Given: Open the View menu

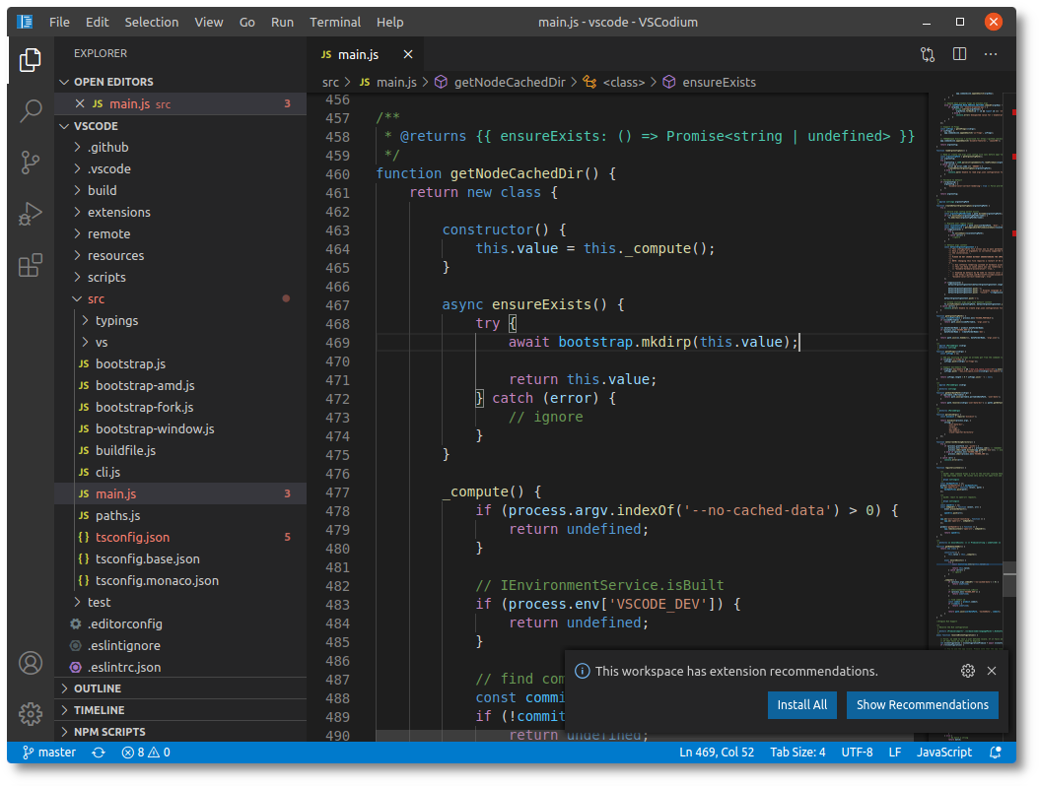Looking at the screenshot, I should [x=209, y=22].
